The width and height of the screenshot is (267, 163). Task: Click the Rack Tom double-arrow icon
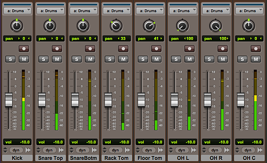128,150
